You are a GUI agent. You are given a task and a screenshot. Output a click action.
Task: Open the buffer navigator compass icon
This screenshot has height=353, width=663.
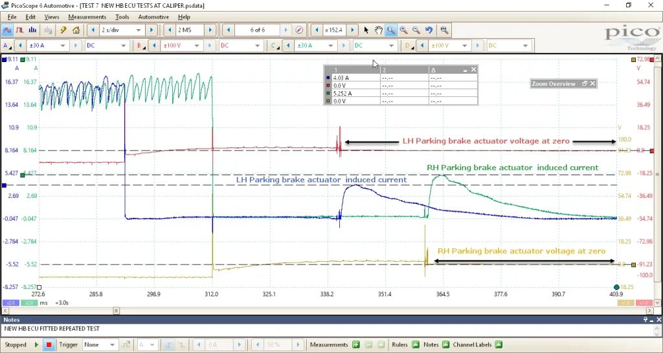[299, 30]
